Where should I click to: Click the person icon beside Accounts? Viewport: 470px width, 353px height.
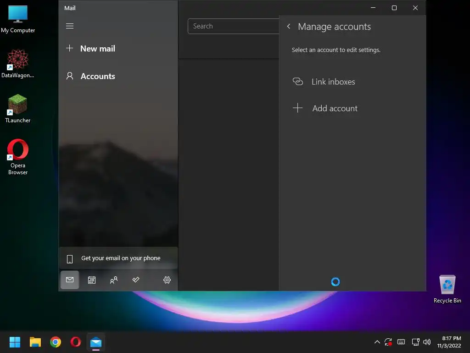(x=70, y=76)
